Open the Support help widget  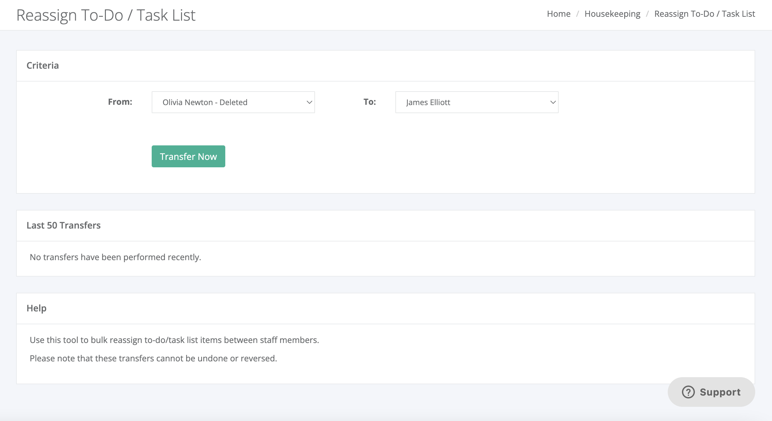(x=711, y=392)
